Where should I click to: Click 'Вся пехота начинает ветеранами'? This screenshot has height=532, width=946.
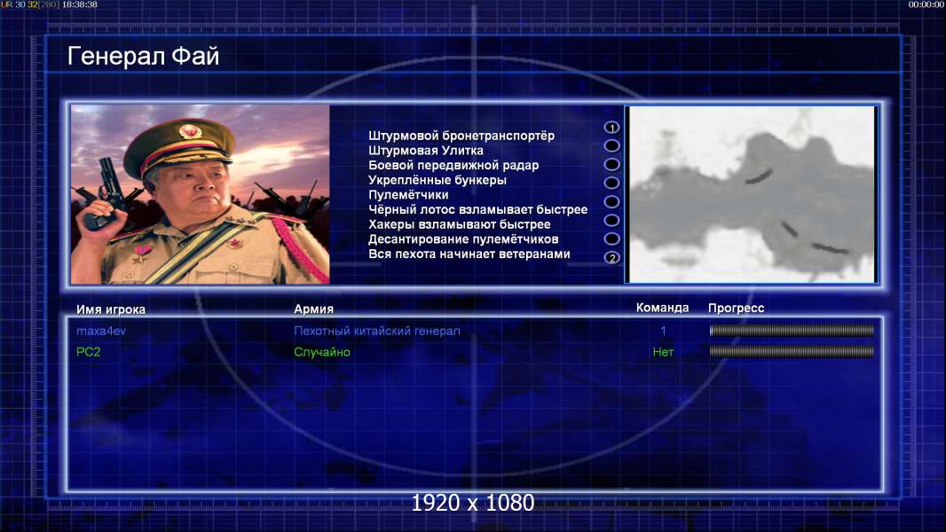(x=469, y=254)
